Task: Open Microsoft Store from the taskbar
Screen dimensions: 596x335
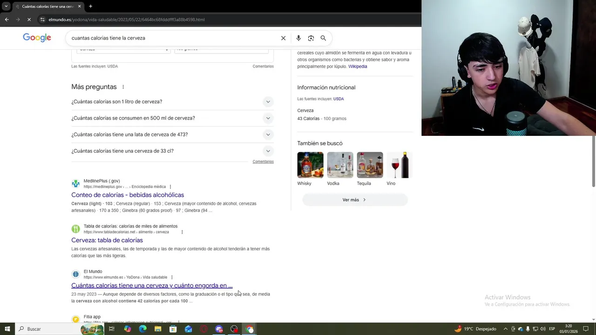Action: point(173,329)
